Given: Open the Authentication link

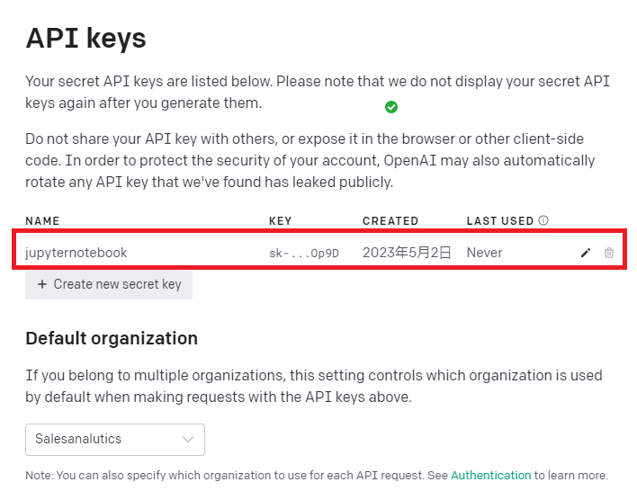Looking at the screenshot, I should pyautogui.click(x=490, y=475).
